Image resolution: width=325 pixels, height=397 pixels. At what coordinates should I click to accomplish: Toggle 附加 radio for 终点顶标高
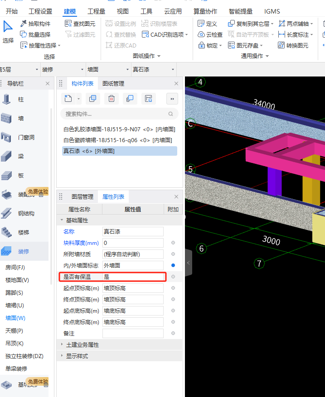click(x=173, y=299)
